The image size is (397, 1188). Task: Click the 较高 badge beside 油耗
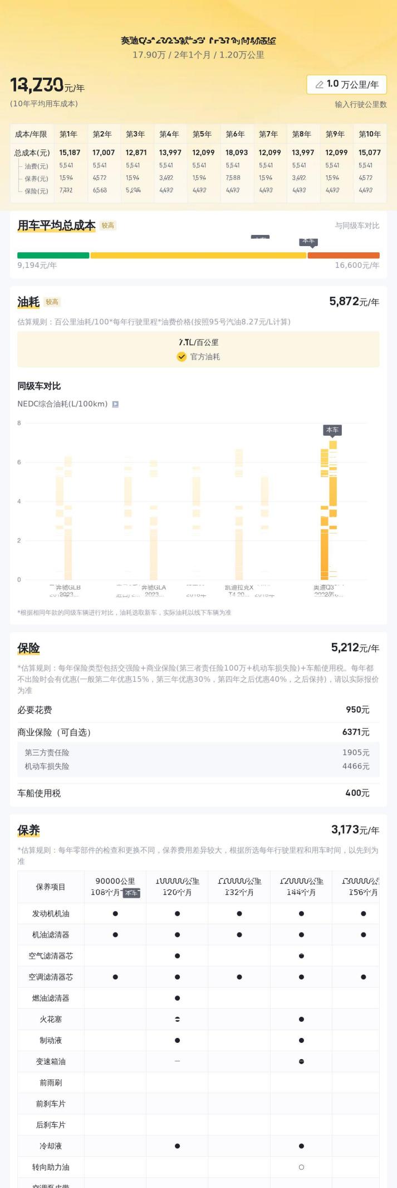pos(52,302)
